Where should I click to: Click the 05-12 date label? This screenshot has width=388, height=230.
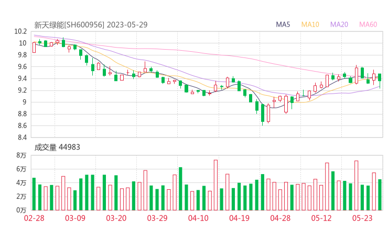coord(321,218)
